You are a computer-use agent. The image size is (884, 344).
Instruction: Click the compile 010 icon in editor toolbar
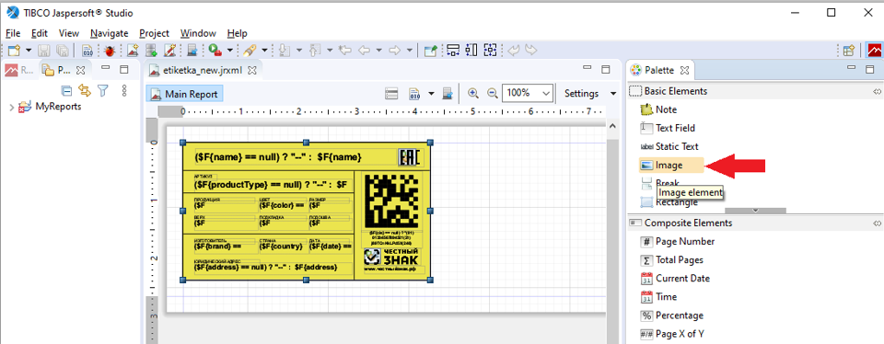tap(415, 94)
